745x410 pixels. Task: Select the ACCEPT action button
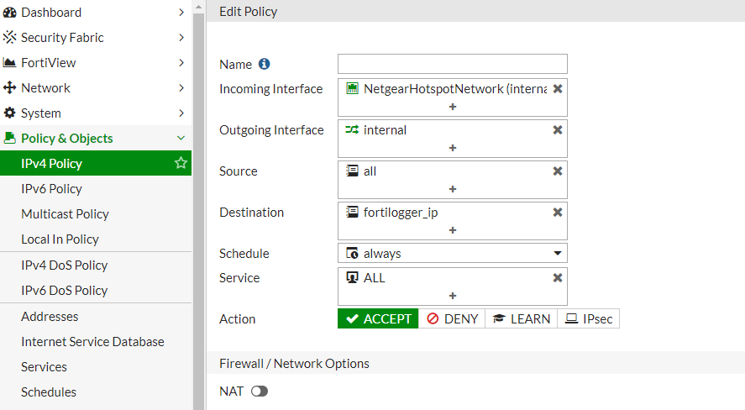coord(378,318)
